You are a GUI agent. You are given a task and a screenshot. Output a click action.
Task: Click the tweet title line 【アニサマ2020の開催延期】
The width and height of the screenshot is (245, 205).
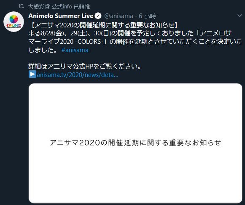tap(103, 25)
